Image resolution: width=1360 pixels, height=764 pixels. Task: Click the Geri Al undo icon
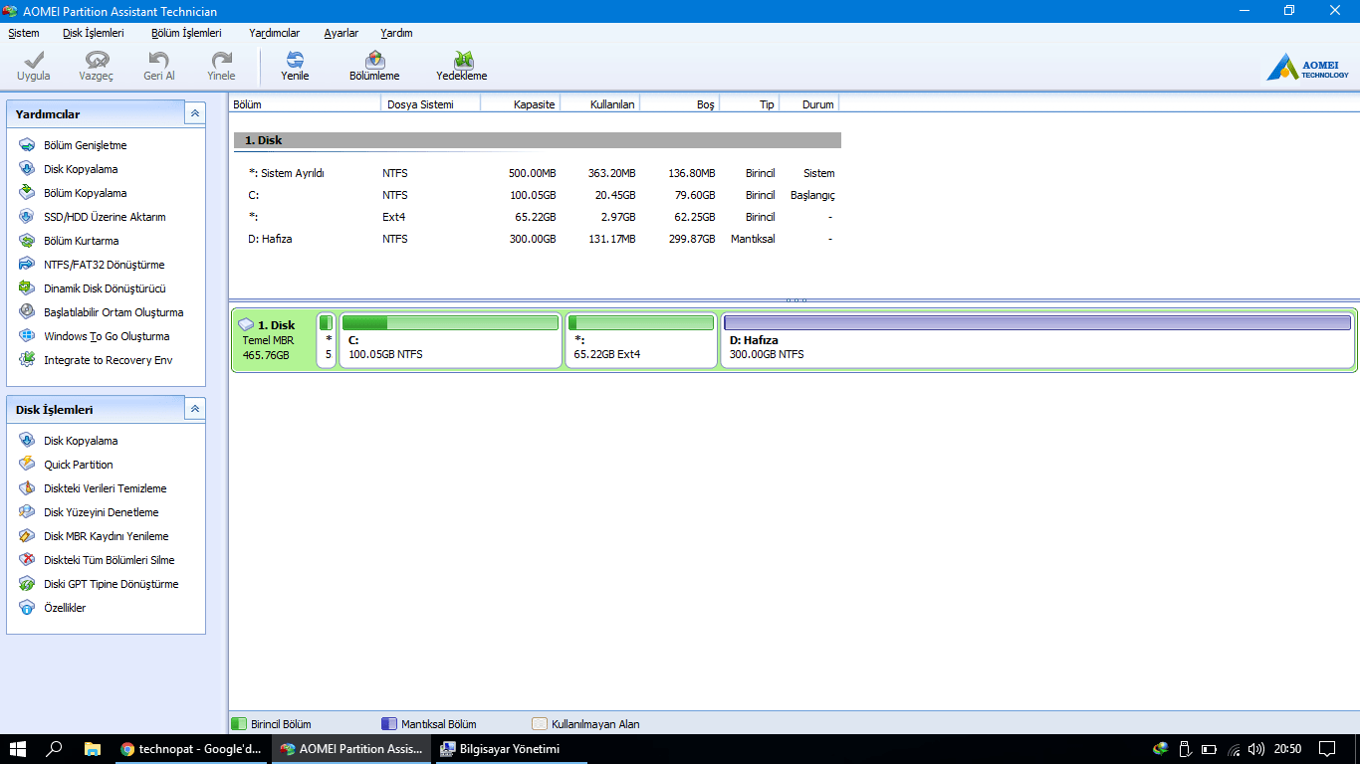(x=158, y=60)
